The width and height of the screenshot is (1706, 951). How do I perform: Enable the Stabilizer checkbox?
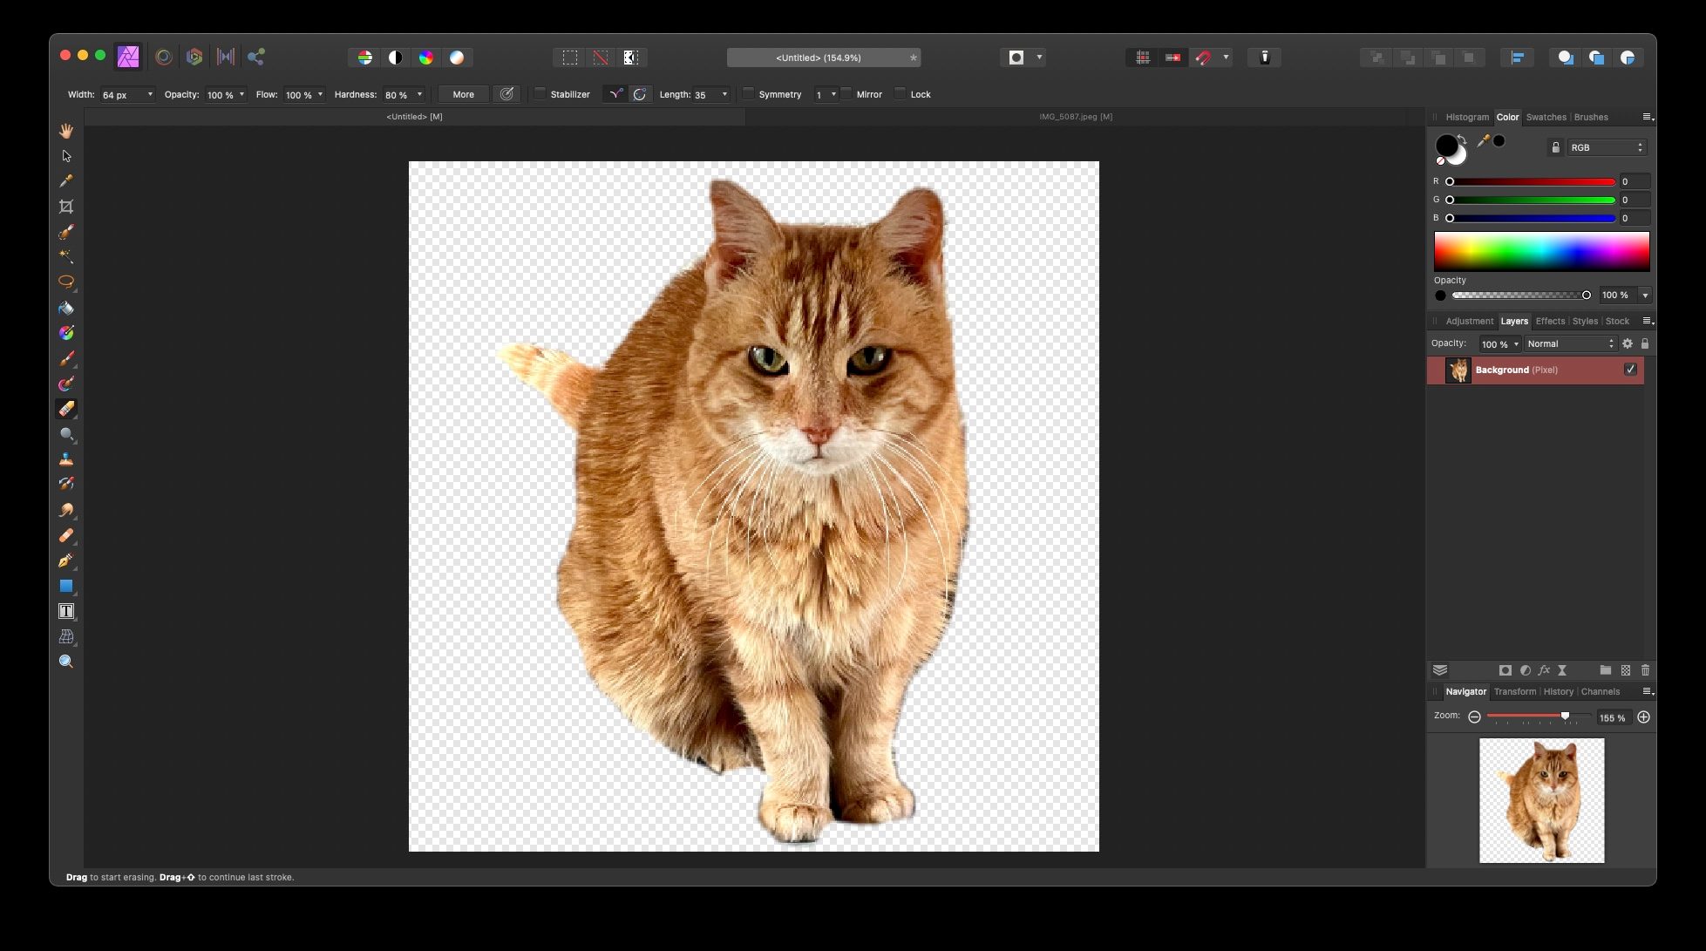(x=540, y=94)
